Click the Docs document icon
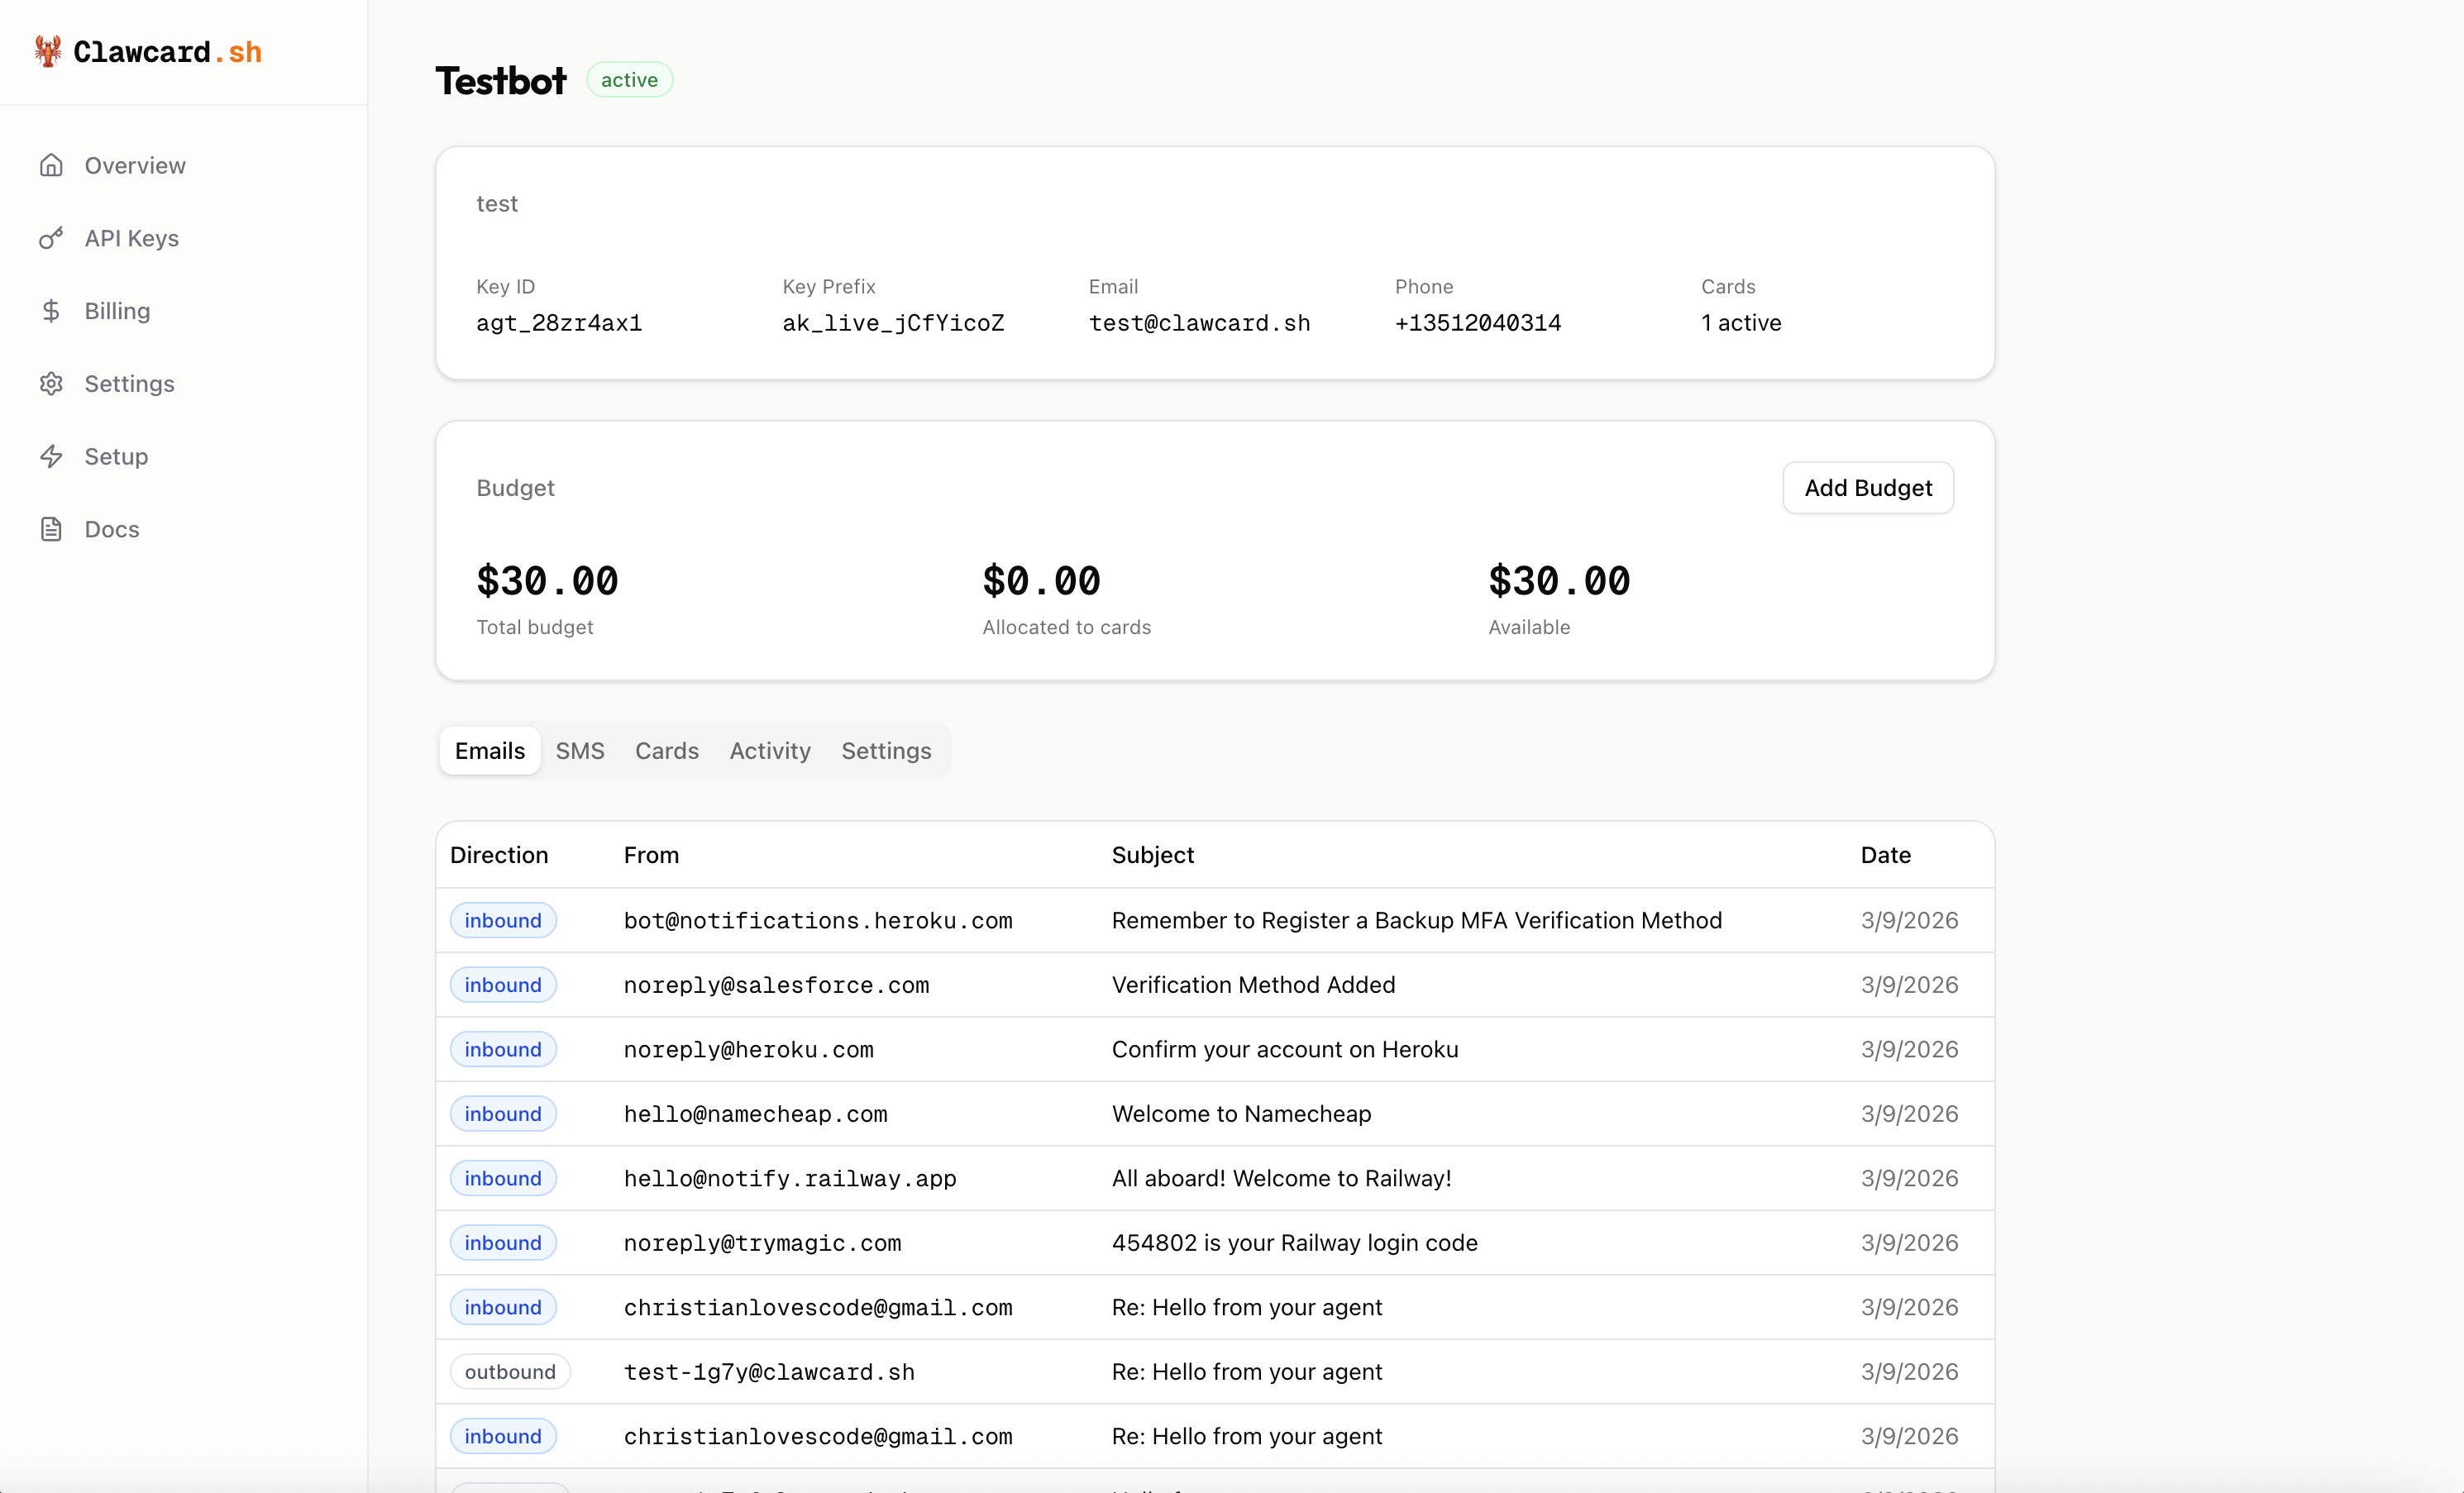Screen dimensions: 2464x1493 [x=51, y=529]
